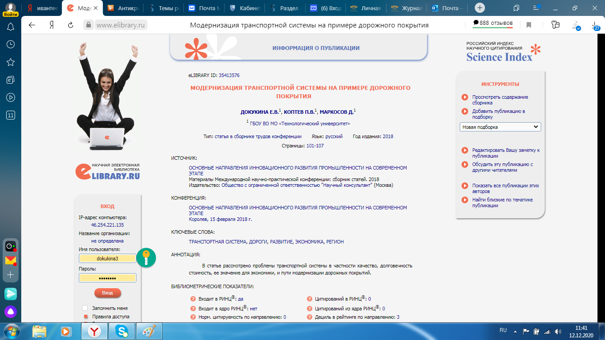
Task: Open browsing history clock icon in sidebar
Action: coord(11,44)
